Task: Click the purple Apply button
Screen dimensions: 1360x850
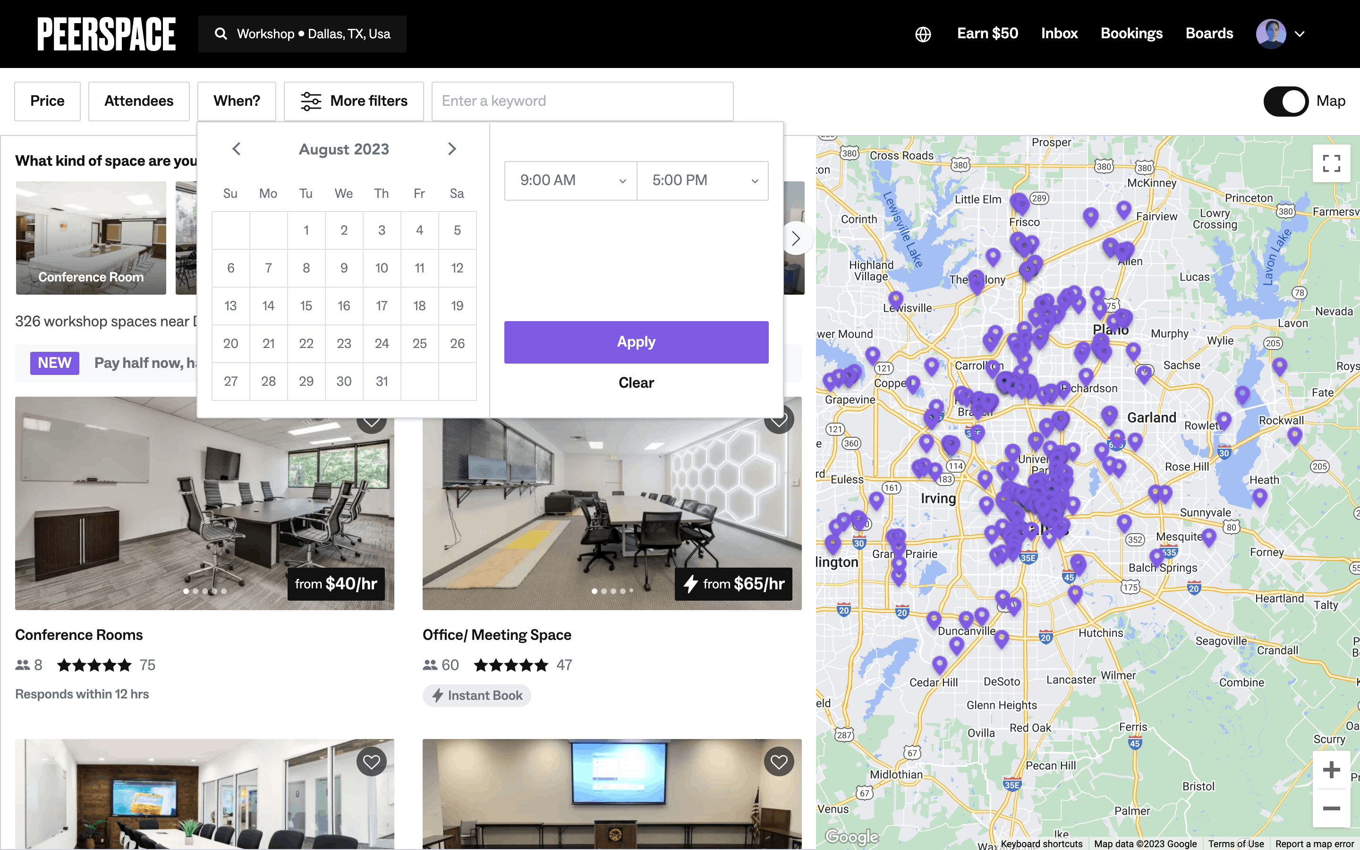Action: tap(636, 342)
